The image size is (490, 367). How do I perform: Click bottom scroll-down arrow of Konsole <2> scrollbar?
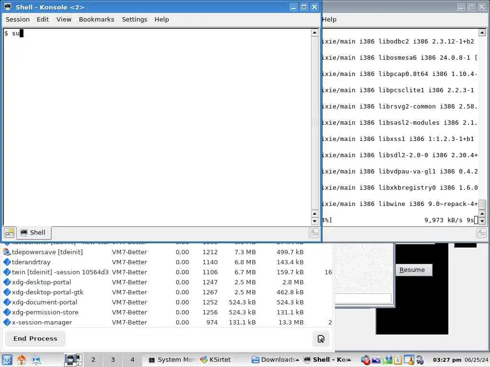pyautogui.click(x=314, y=221)
